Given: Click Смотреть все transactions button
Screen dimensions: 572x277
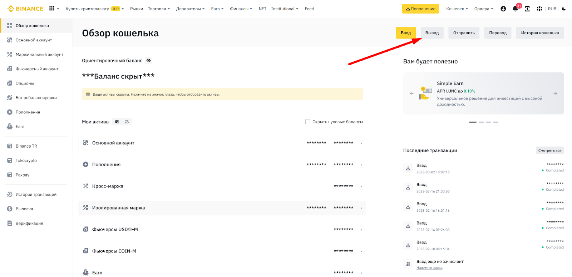Looking at the screenshot, I should coord(550,150).
